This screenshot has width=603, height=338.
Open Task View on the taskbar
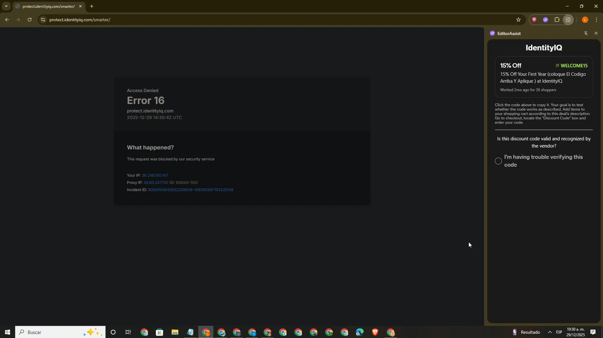[x=128, y=332]
